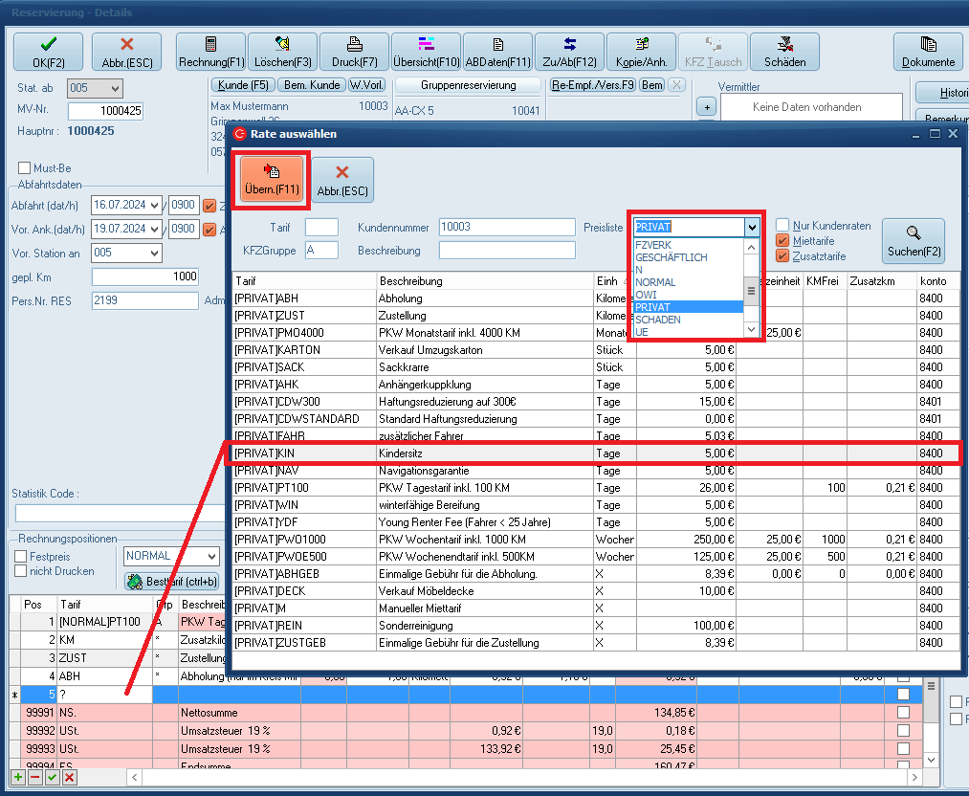Click the Suchen(F2) magnifier button
The image size is (969, 796).
point(913,240)
